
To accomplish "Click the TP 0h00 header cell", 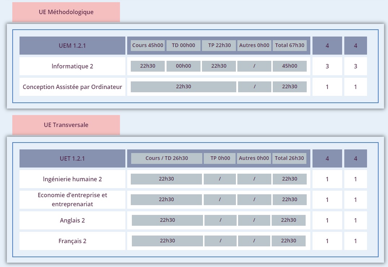I will (x=220, y=158).
